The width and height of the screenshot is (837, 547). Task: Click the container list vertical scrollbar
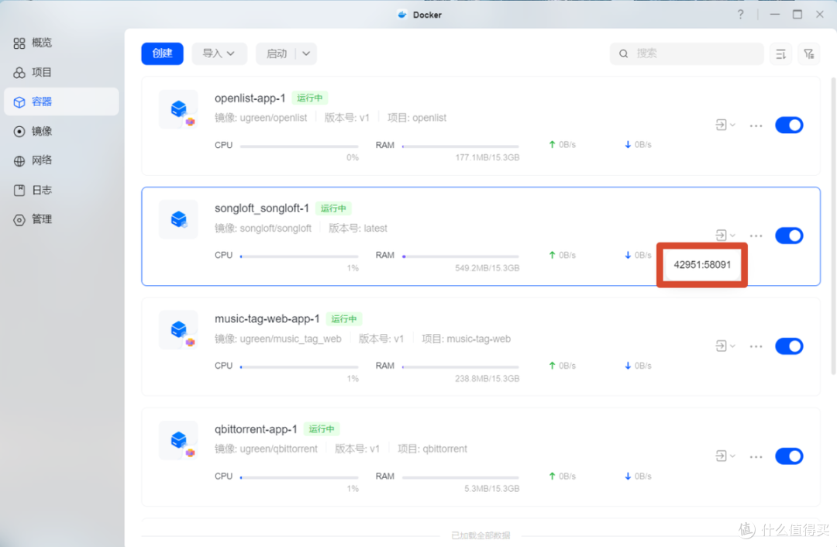[833, 226]
